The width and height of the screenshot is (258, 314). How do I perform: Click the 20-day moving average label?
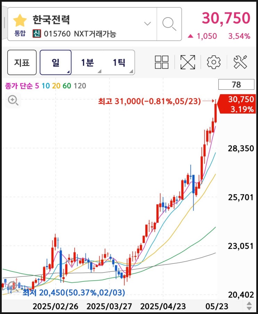pos(56,86)
